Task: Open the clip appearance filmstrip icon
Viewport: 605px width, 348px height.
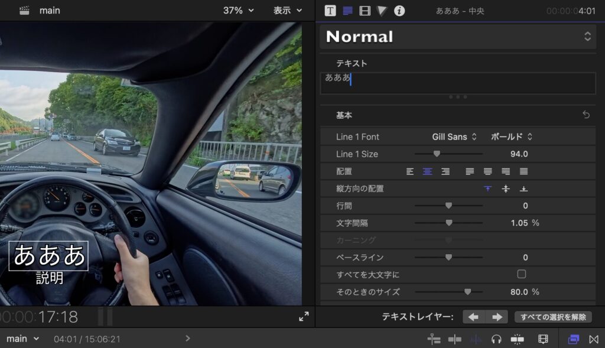Action: (x=543, y=339)
